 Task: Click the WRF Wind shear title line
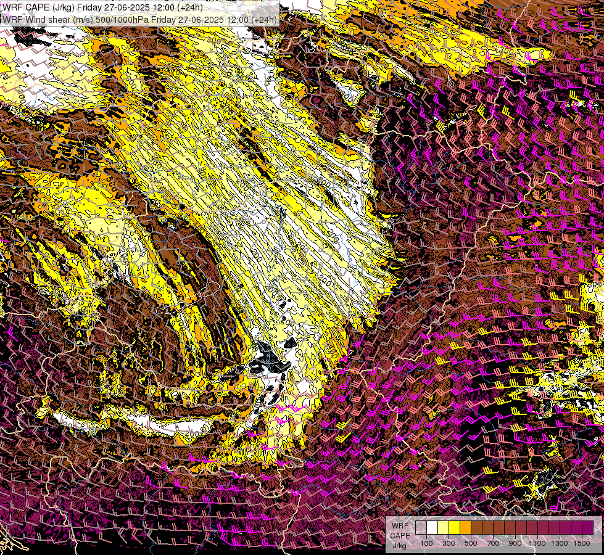pos(139,19)
